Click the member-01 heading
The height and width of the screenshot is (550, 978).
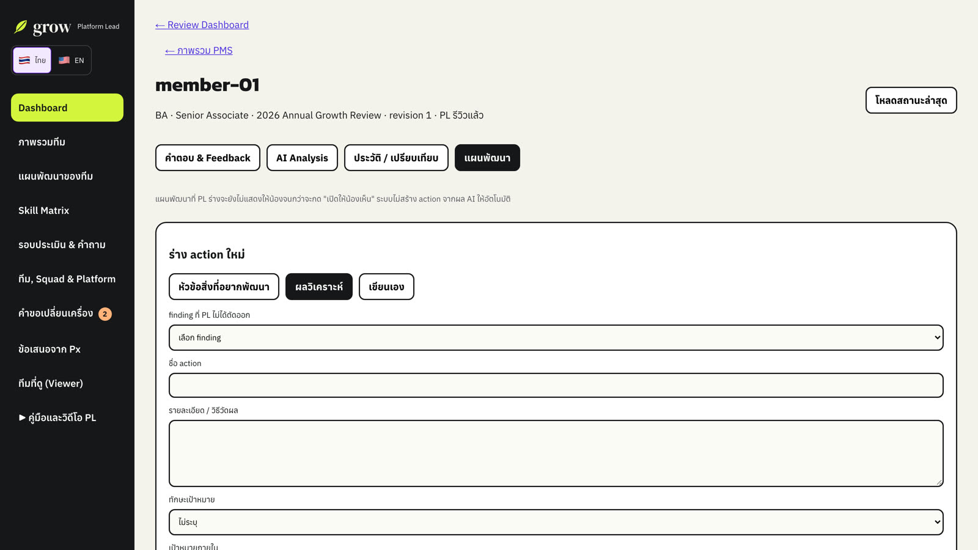pyautogui.click(x=207, y=84)
